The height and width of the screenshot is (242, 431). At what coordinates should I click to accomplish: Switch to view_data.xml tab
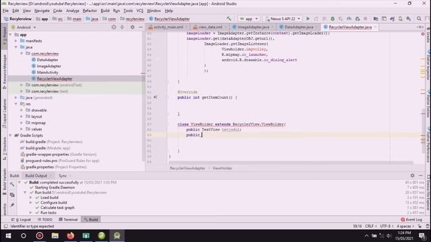pyautogui.click(x=209, y=27)
